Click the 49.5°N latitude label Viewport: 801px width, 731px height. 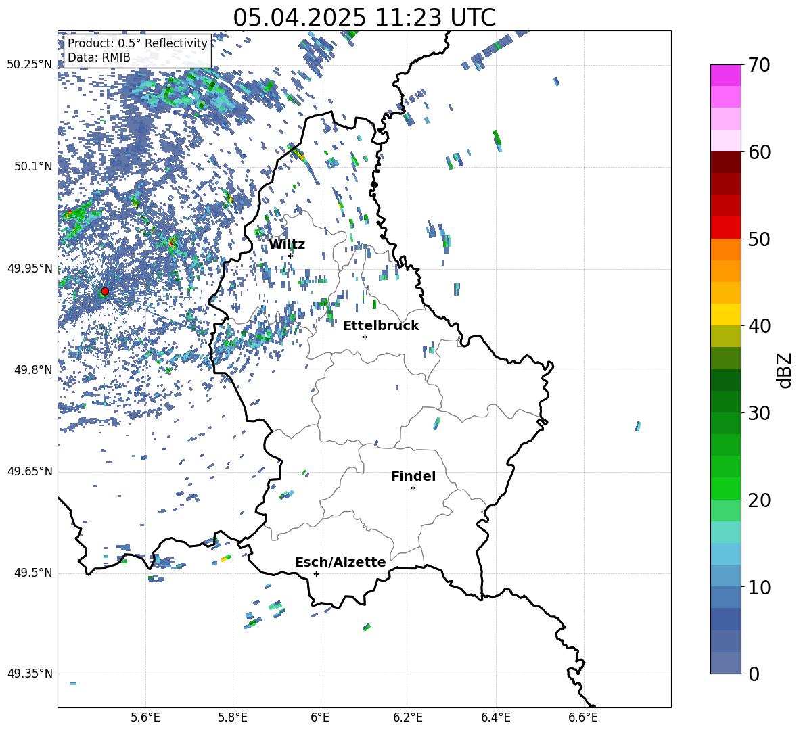pos(33,573)
